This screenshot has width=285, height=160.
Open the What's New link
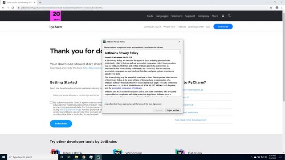[x=169, y=27]
